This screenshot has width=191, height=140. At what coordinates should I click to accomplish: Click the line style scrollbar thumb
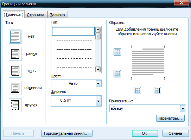click(98, 36)
